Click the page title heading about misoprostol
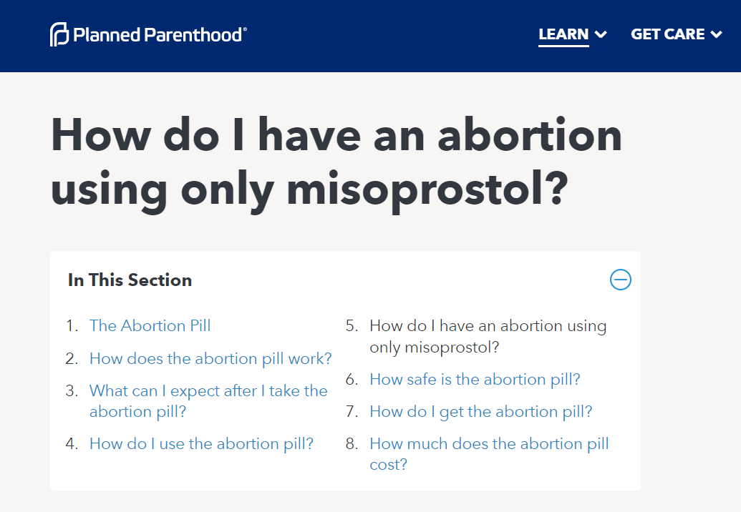Screen dimensions: 741x512 click(336, 162)
